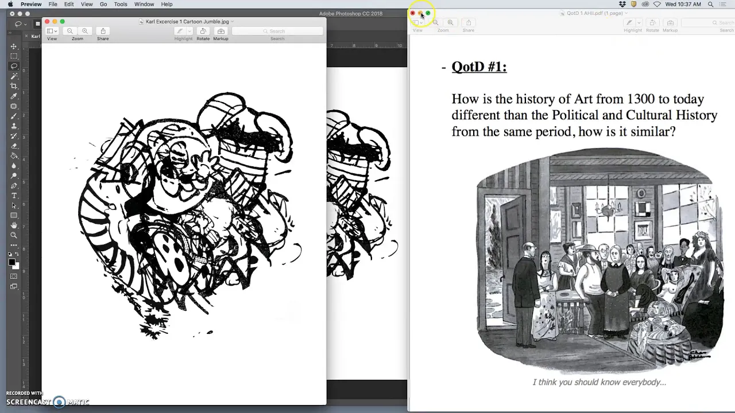Open the Edit menu
Image resolution: width=735 pixels, height=413 pixels.
69,4
